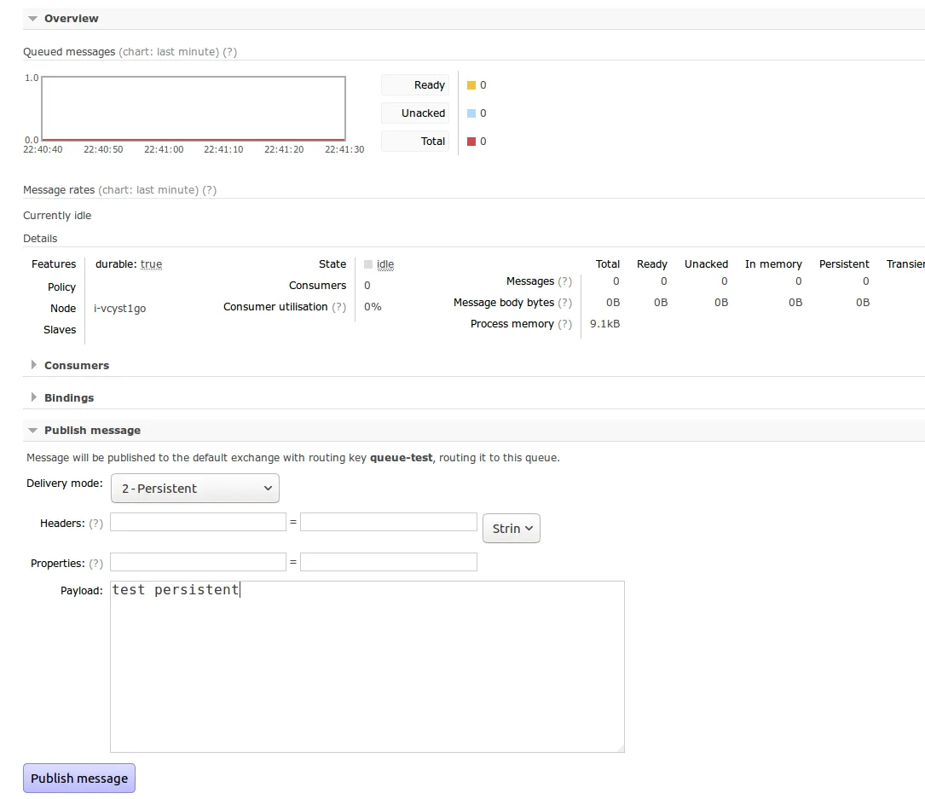Show help for Process memory
This screenshot has height=799, width=925.
tap(564, 324)
